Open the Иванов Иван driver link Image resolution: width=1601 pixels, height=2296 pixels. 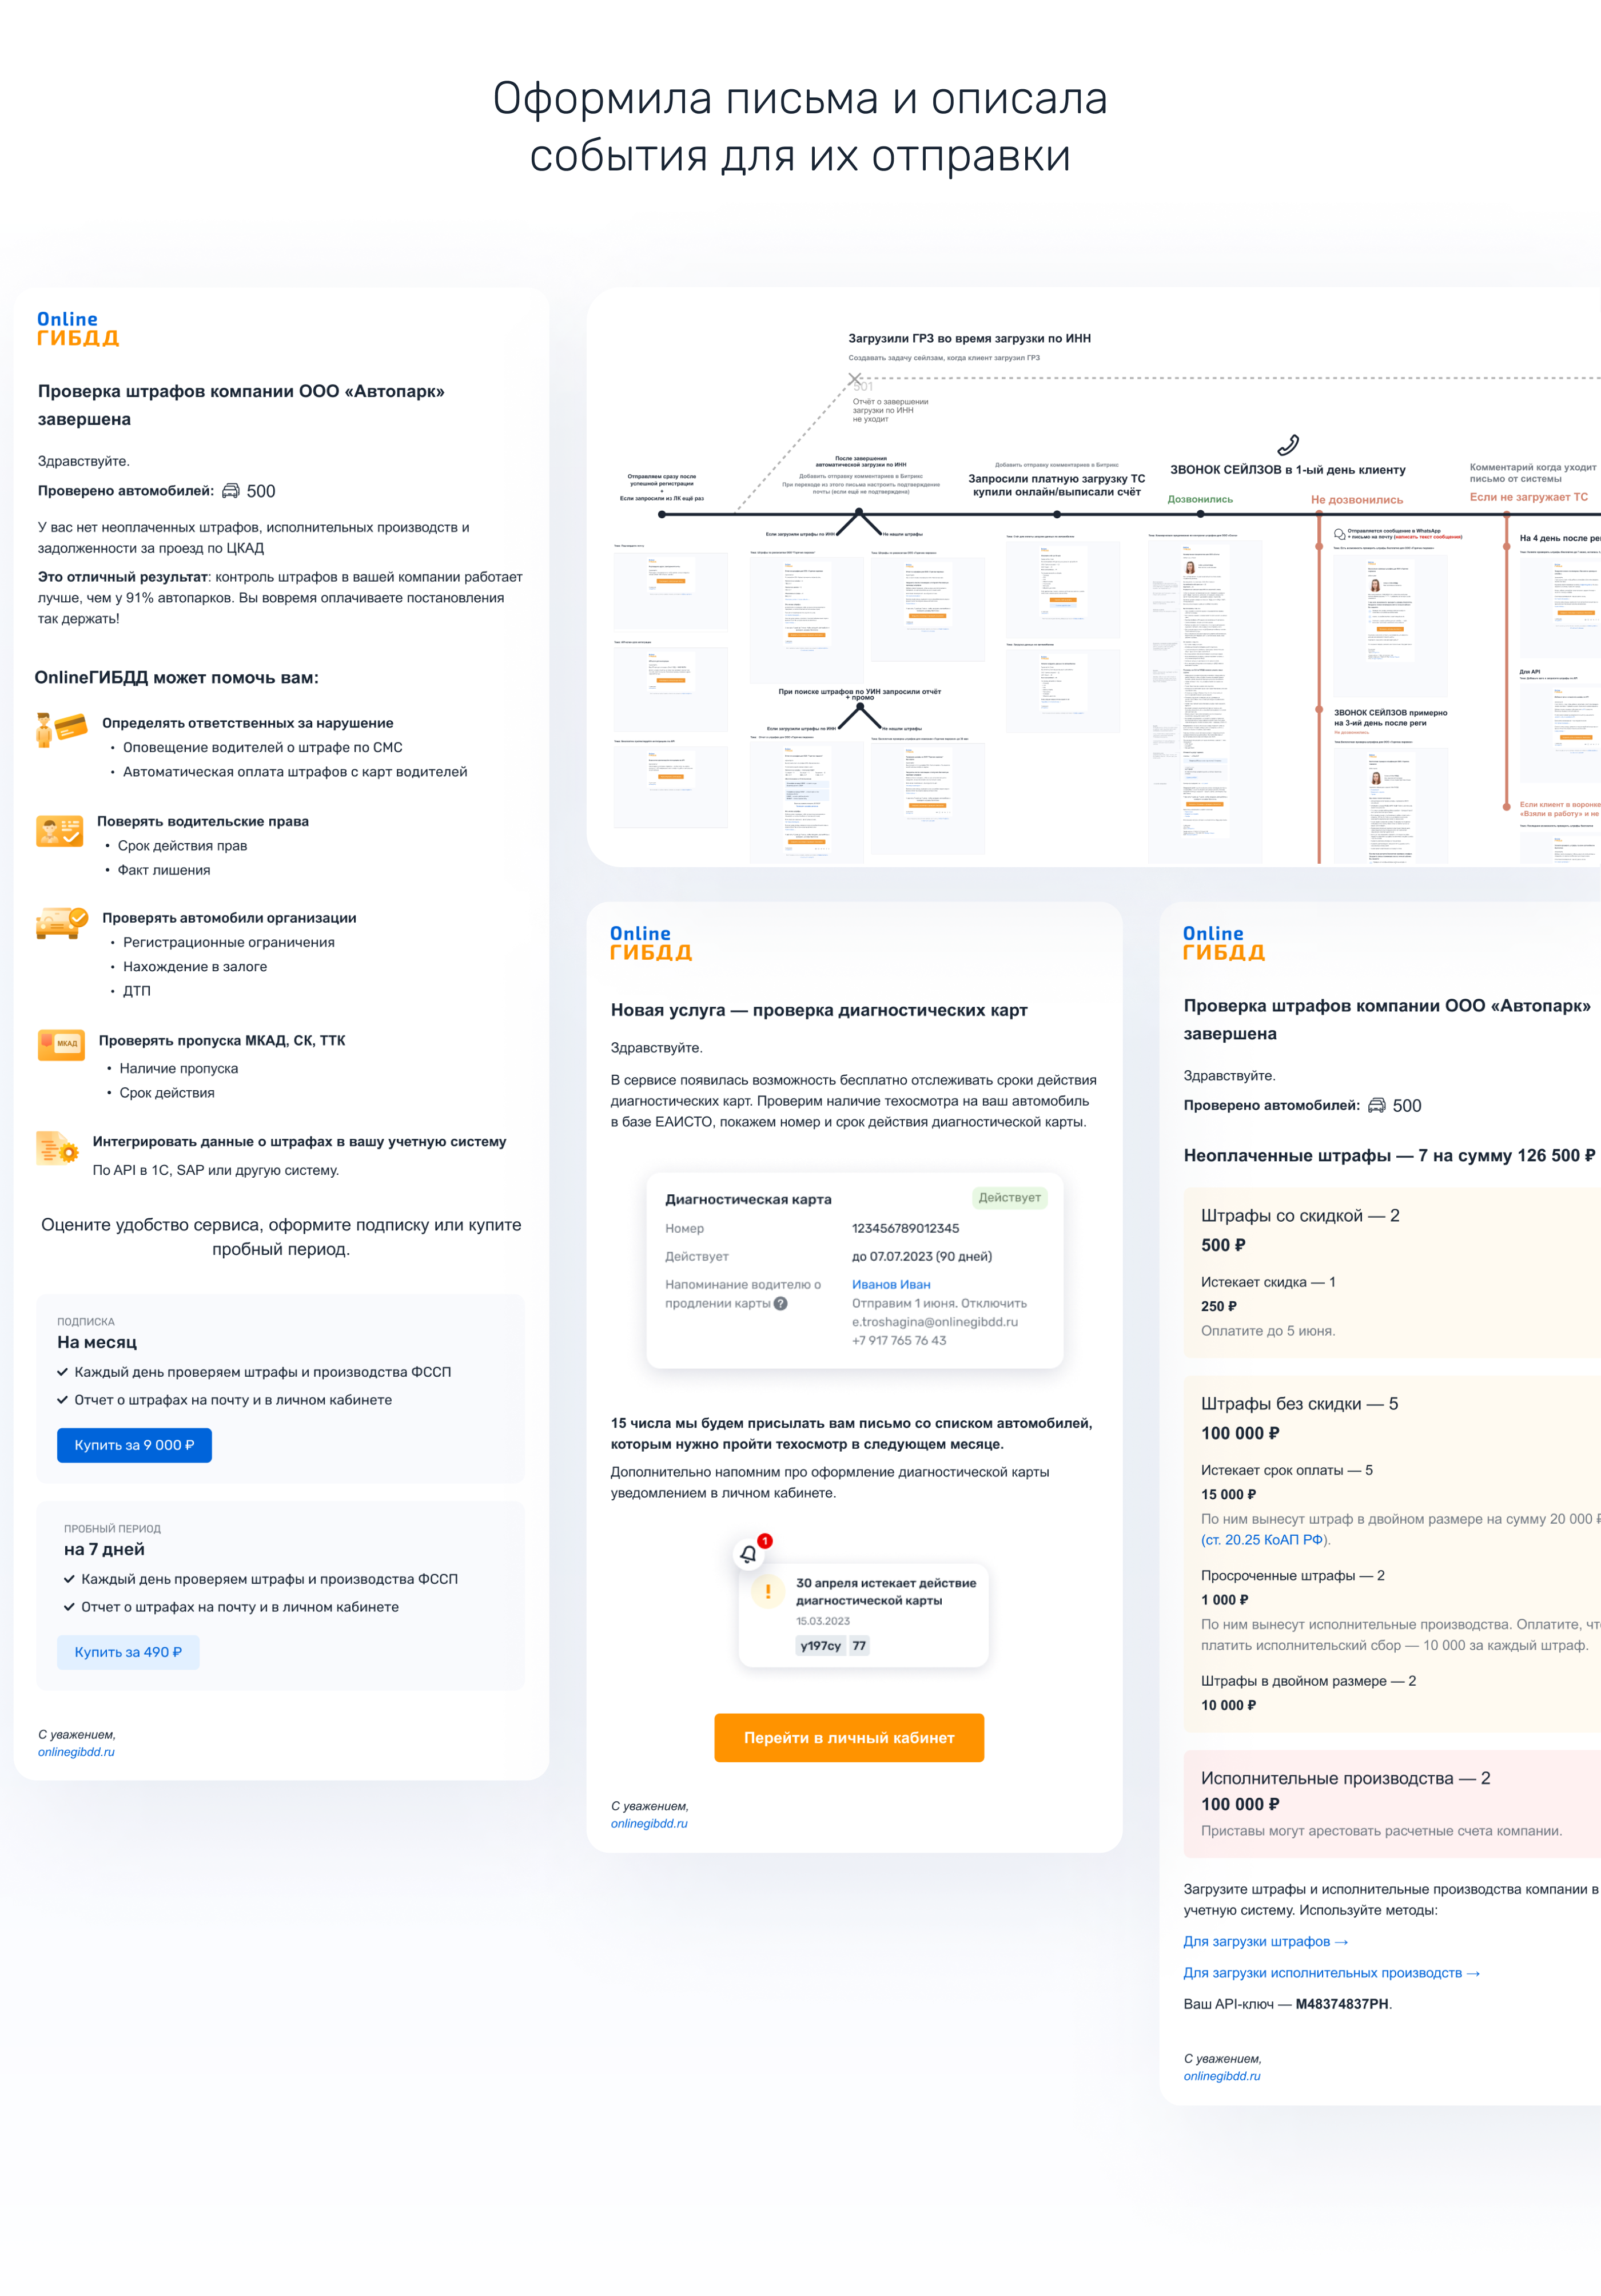tap(890, 1284)
